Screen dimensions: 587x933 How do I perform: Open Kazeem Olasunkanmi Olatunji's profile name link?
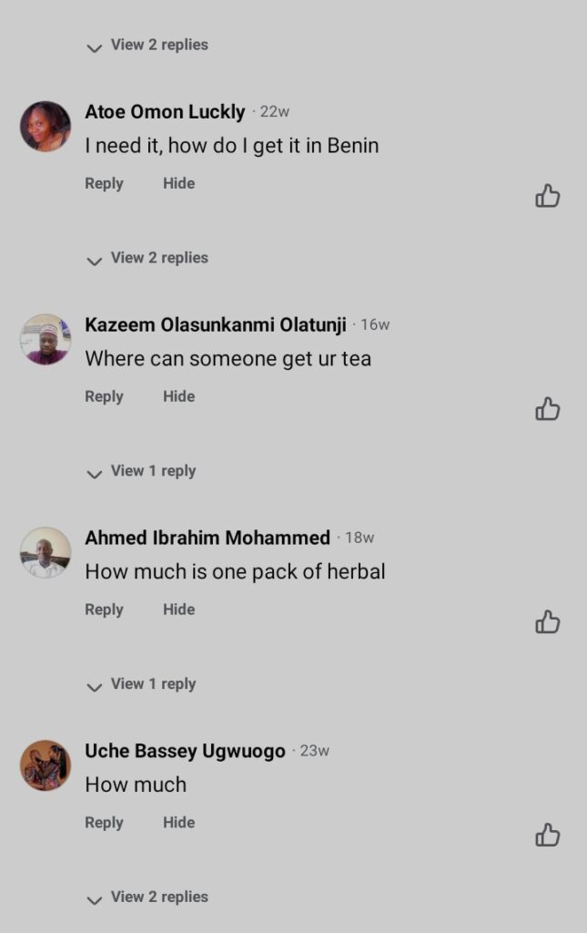216,325
